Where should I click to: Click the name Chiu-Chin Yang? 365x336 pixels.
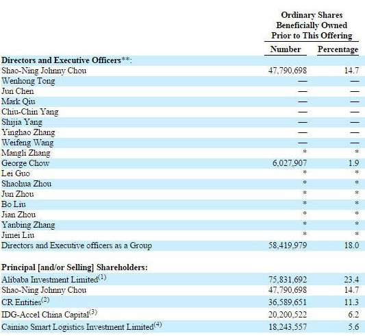coord(30,112)
